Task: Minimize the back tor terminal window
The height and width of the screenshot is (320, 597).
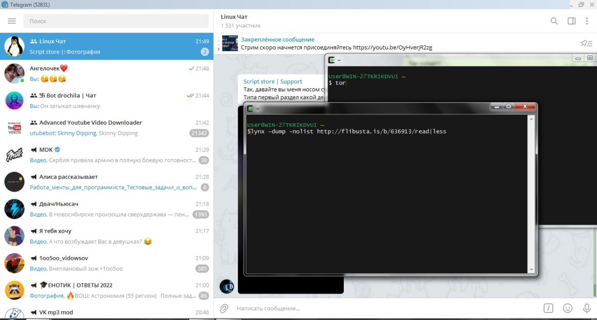Action: (578, 58)
